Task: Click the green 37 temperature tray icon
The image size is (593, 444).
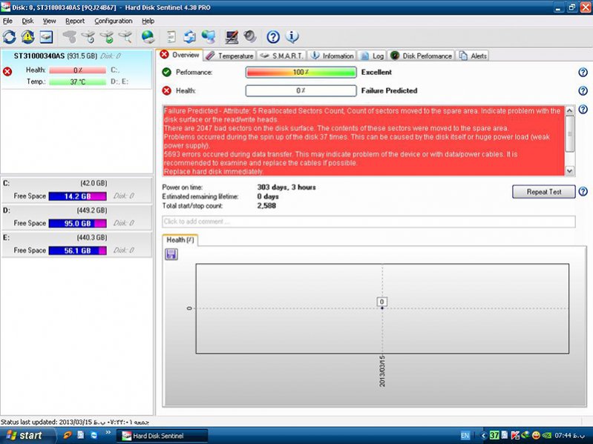Action: coord(494,435)
